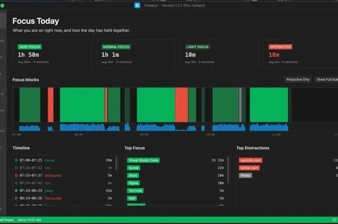Toggle the Show Full Scale option

pyautogui.click(x=326, y=80)
